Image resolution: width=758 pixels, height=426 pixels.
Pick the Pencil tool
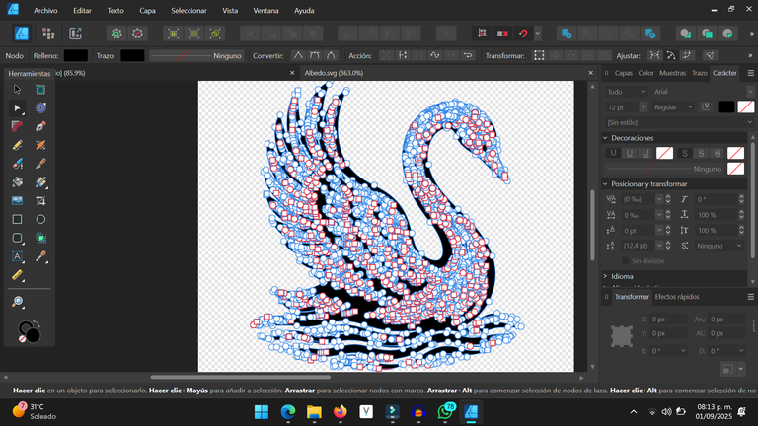coord(17,145)
